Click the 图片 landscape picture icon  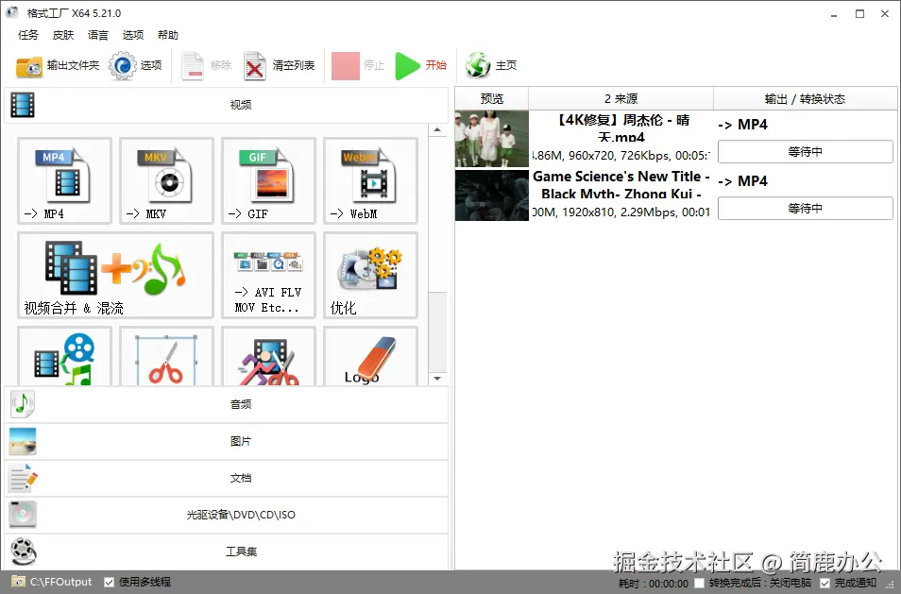click(23, 441)
